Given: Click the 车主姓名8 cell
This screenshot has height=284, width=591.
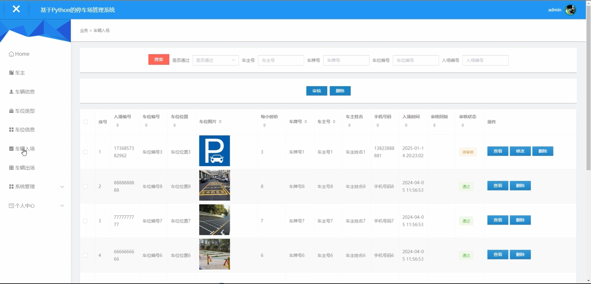Looking at the screenshot, I should coord(356,186).
